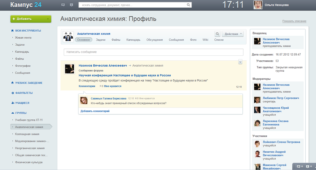Screen dimensions: 316x170
Task: Click chat counter icon in bottom bar
Action: pos(300,167)
